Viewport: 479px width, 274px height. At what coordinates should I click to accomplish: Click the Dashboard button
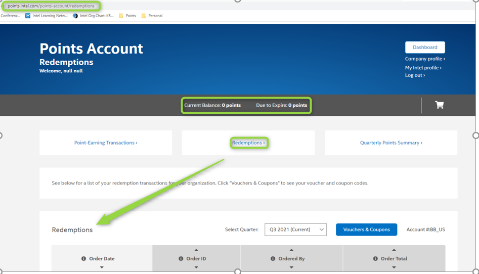(425, 48)
